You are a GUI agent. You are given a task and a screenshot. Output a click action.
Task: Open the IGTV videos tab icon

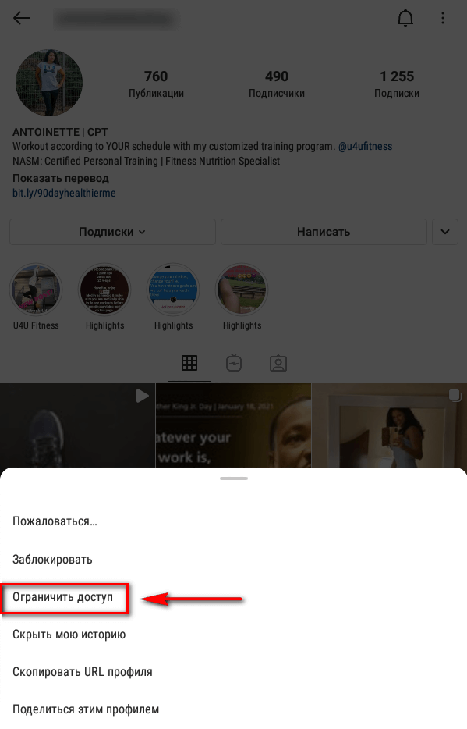tap(234, 363)
